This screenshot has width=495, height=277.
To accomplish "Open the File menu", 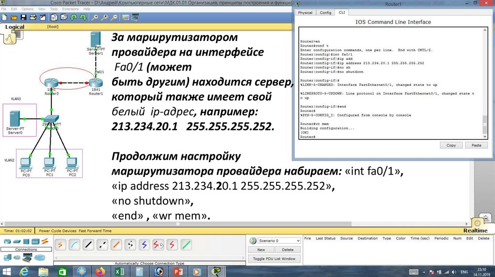I will (4, 9).
